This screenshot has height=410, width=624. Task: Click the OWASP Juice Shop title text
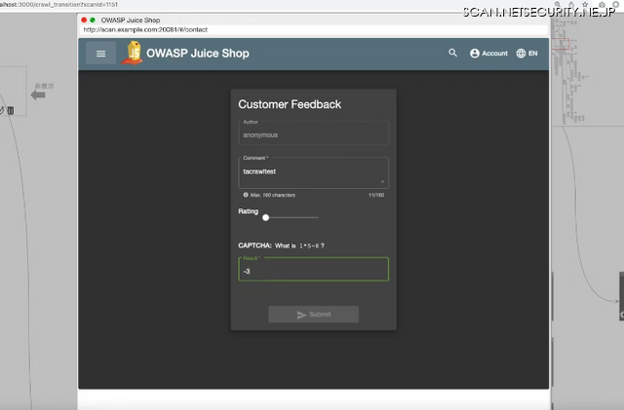point(198,54)
